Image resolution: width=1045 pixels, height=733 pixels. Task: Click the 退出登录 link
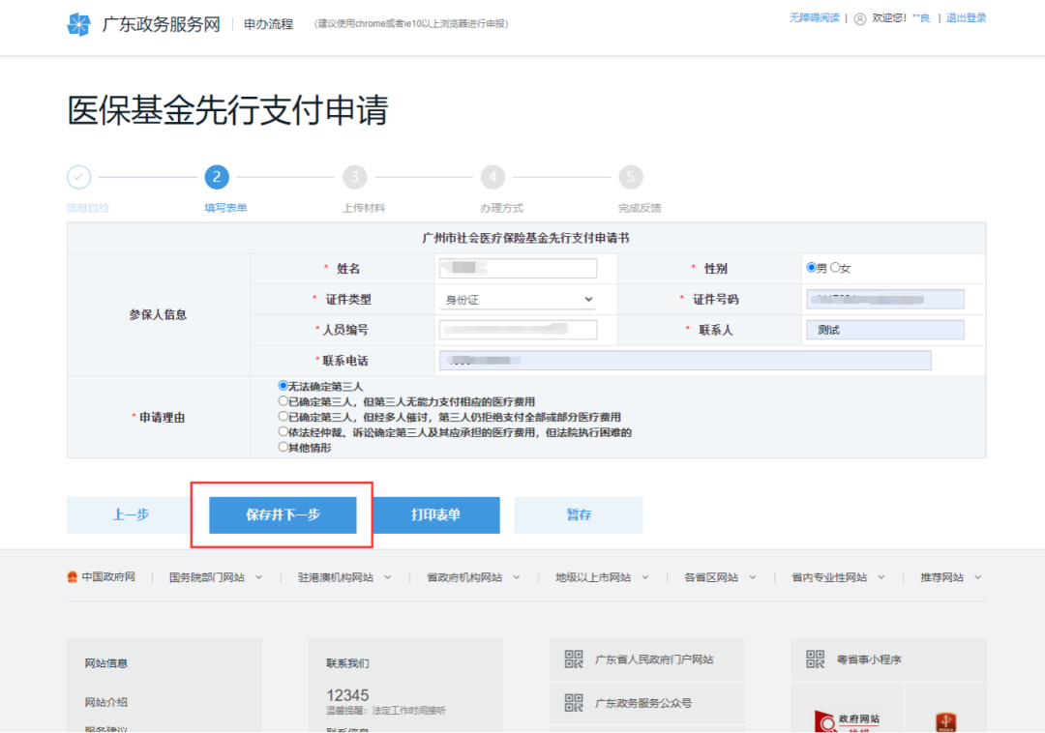[x=966, y=18]
